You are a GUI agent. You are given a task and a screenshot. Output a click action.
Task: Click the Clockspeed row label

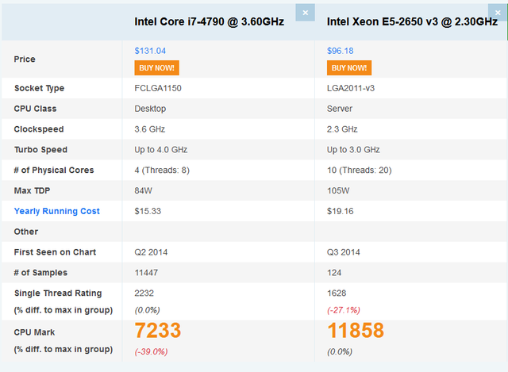click(39, 129)
